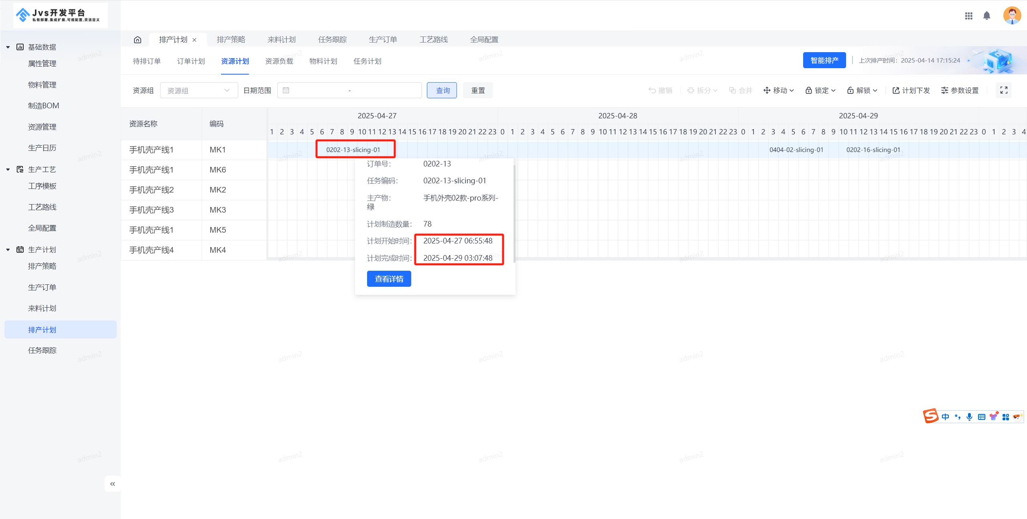Viewport: 1027px width, 519px height.
Task: Expand the 锁定 dropdown menu
Action: 820,90
